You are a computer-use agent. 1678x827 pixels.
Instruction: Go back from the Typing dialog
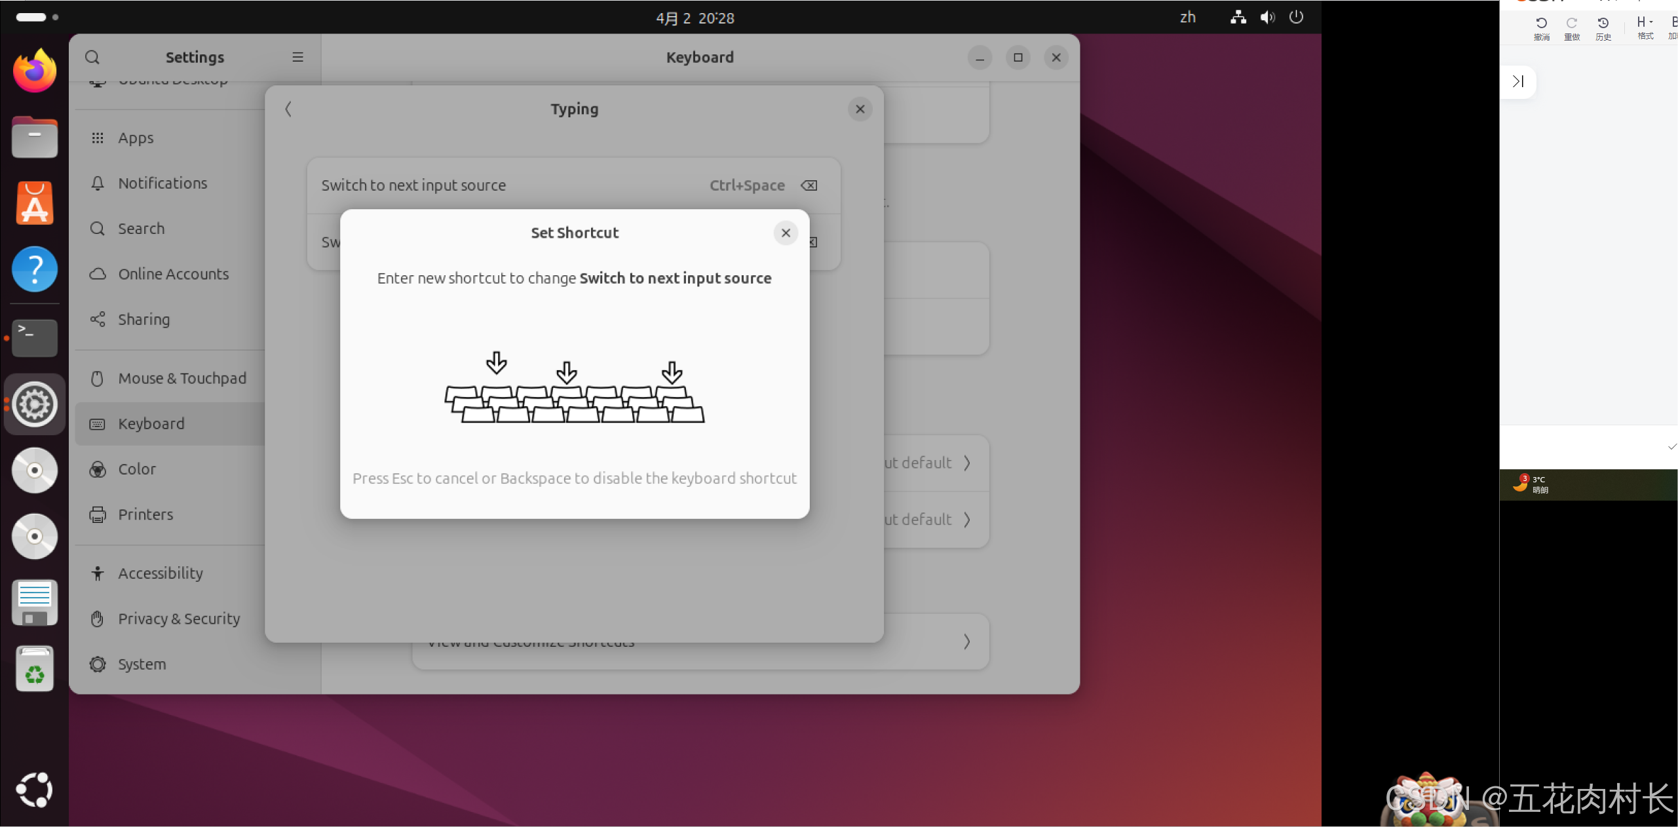(288, 109)
